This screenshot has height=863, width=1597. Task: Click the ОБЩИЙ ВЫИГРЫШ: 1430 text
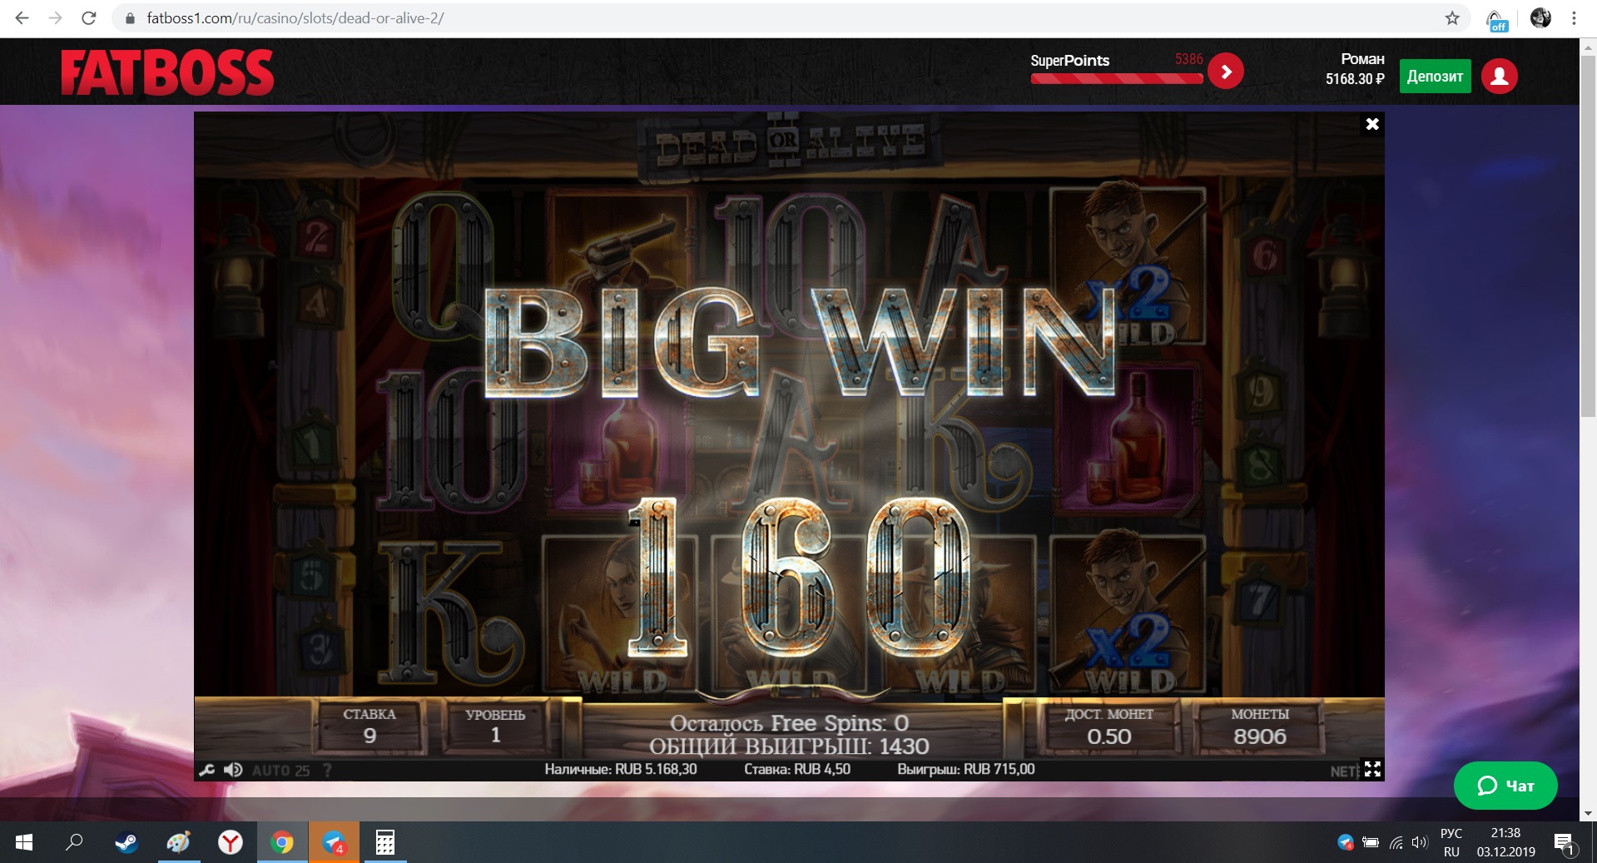coord(789,746)
